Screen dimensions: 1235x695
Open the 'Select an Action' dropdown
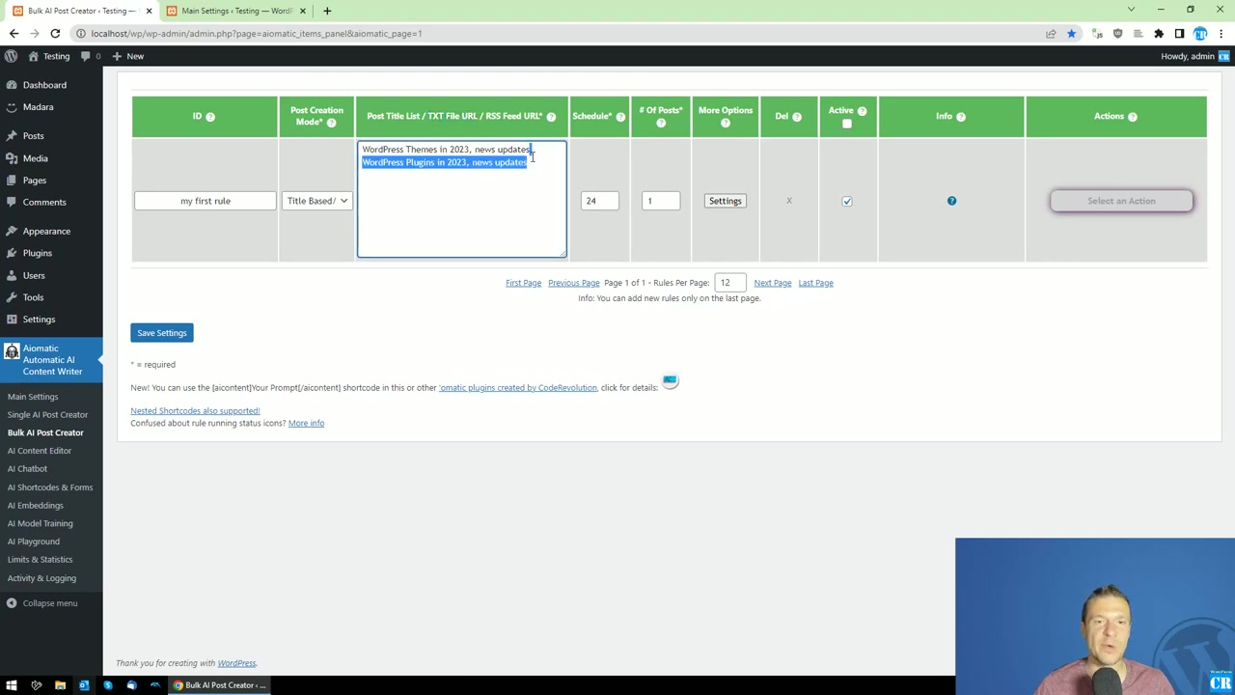click(x=1121, y=201)
